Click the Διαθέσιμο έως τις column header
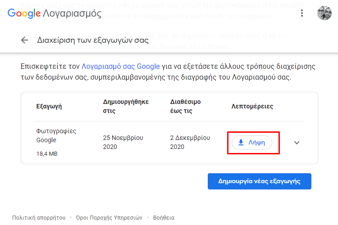This screenshot has width=338, height=225. (x=185, y=106)
